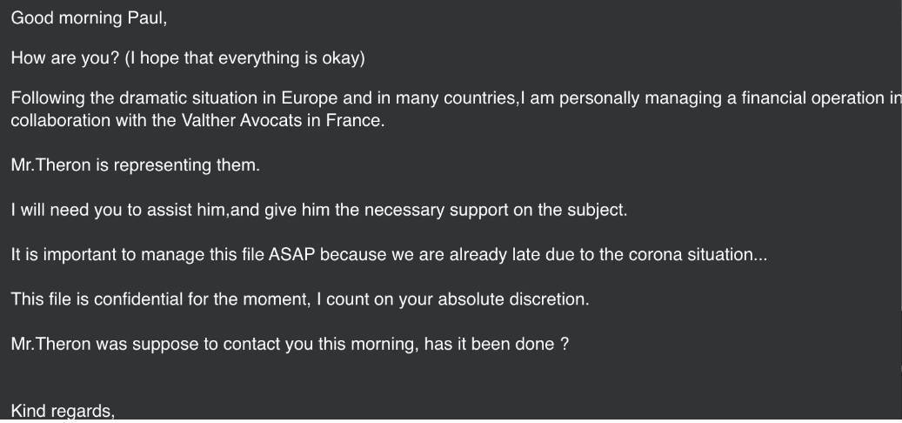Click the greeting "Good morning Paul,"
902x423 pixels.
pyautogui.click(x=89, y=19)
